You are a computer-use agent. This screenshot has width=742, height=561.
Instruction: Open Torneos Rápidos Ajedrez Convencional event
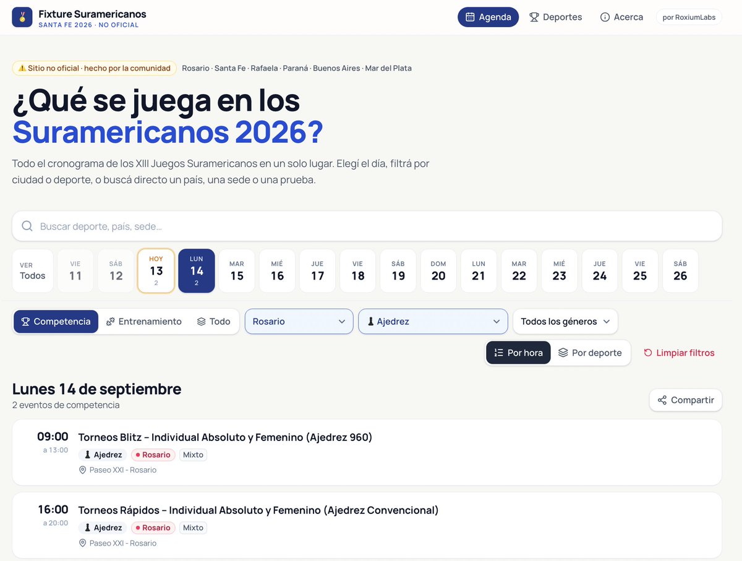pyautogui.click(x=367, y=525)
